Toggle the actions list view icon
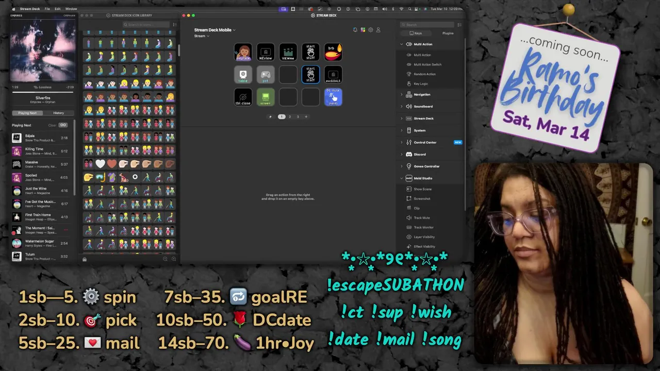Viewport: 660px width, 371px height. pyautogui.click(x=459, y=25)
